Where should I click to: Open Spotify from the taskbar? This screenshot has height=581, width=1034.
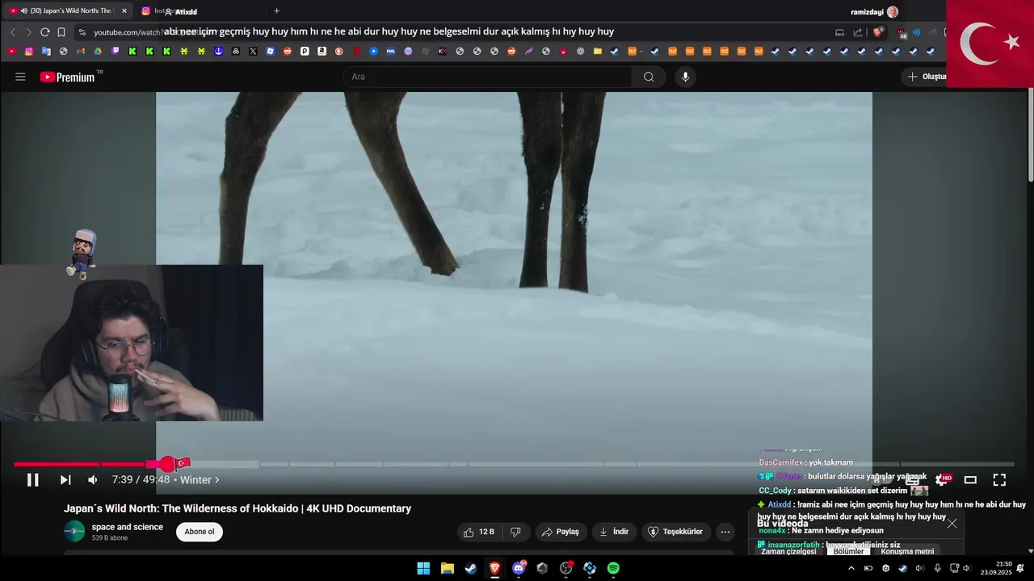pyautogui.click(x=613, y=568)
